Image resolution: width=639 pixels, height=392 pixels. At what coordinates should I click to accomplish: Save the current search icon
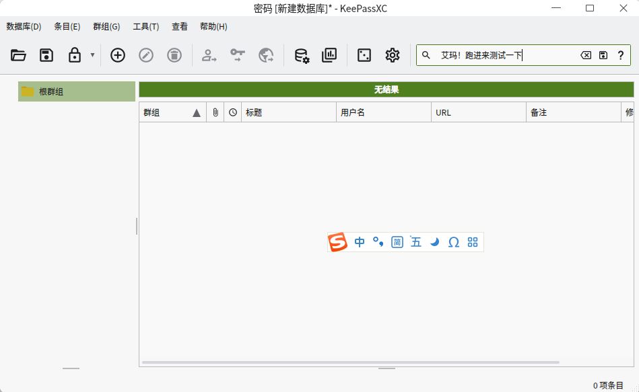pos(603,55)
